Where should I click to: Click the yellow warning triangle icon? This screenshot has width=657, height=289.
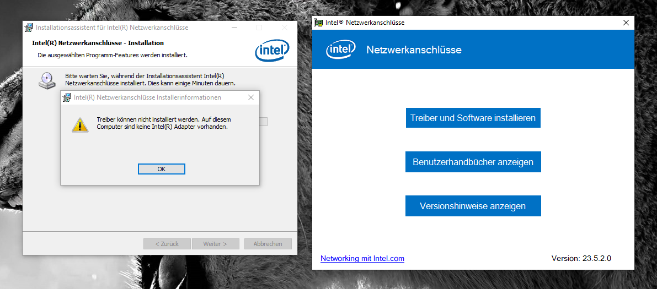pyautogui.click(x=80, y=124)
